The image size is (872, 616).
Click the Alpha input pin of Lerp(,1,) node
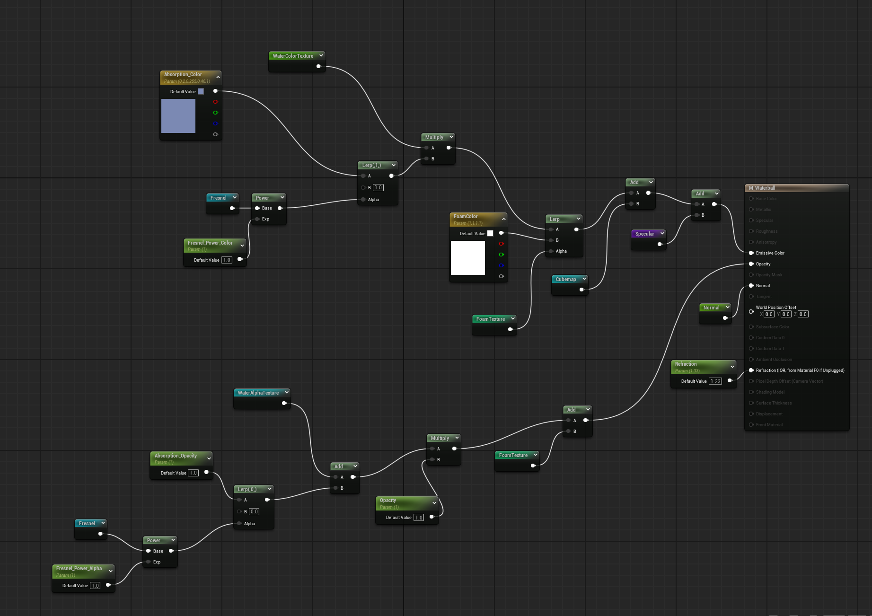[x=363, y=200]
